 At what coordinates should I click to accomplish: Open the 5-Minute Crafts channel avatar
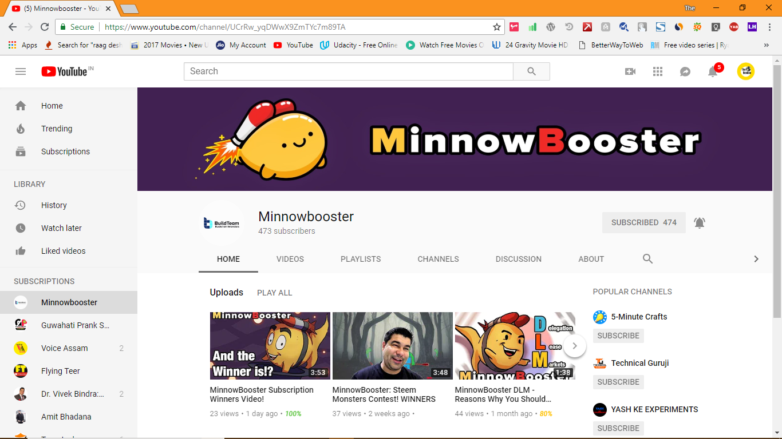[600, 317]
